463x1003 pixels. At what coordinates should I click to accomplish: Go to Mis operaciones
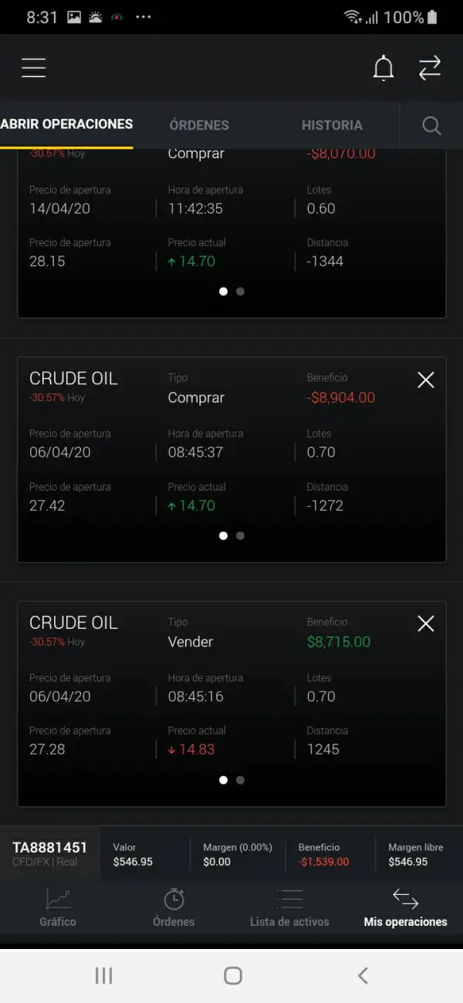click(405, 907)
